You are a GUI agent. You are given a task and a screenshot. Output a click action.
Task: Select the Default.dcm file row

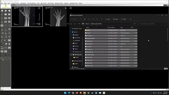[x=111, y=44]
